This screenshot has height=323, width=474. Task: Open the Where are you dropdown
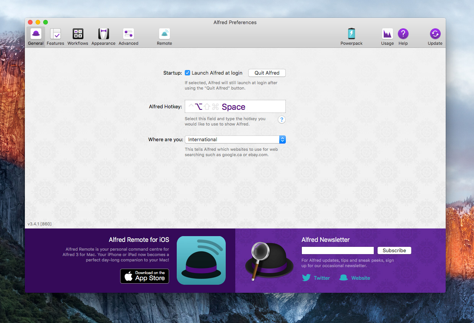(x=282, y=139)
